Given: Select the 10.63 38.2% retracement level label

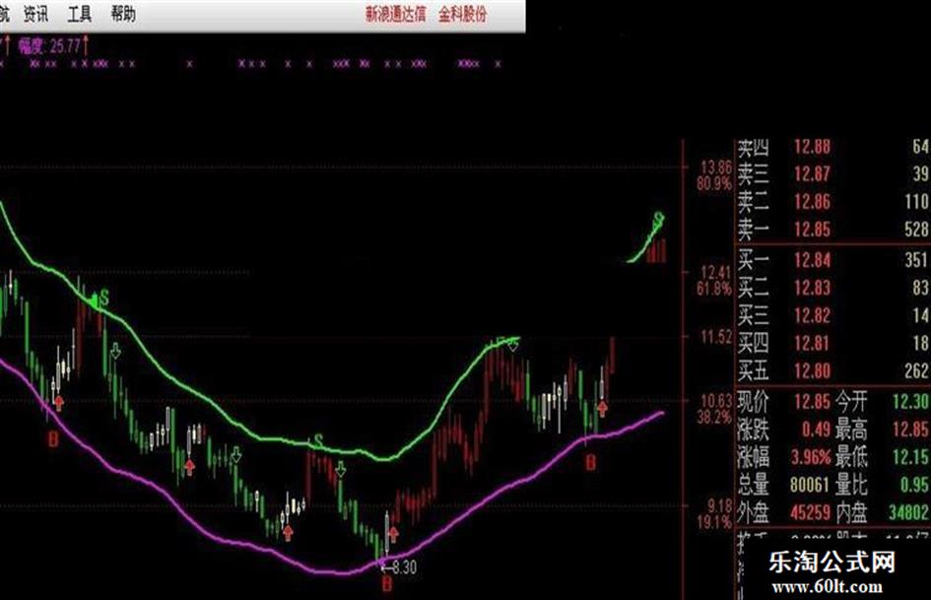Looking at the screenshot, I should click(715, 409).
